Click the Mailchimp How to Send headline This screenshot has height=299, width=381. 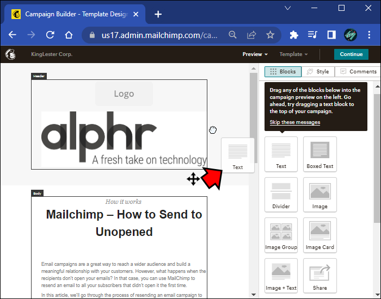[124, 223]
